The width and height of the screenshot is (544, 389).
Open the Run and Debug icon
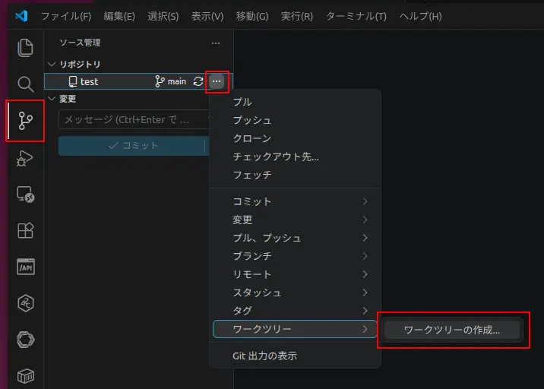pos(24,158)
